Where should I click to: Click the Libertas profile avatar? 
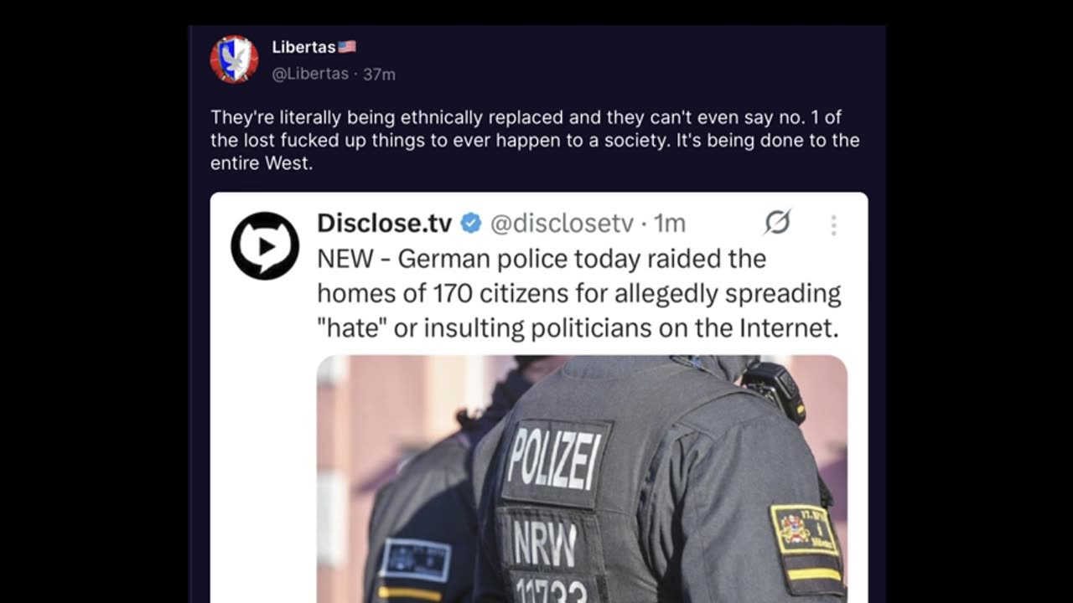tap(234, 59)
